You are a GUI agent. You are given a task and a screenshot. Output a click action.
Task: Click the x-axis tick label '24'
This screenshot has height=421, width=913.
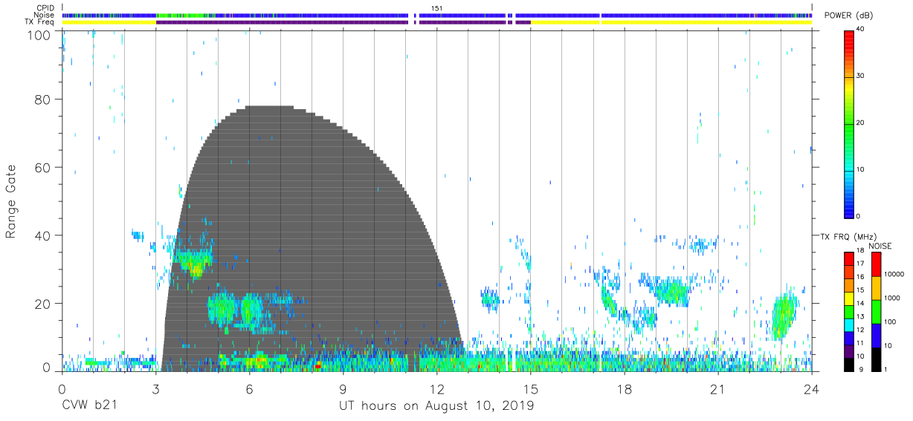tap(811, 390)
